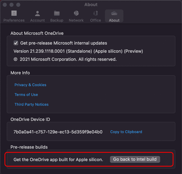
Task: Select the About cloud icon
Action: tap(114, 13)
